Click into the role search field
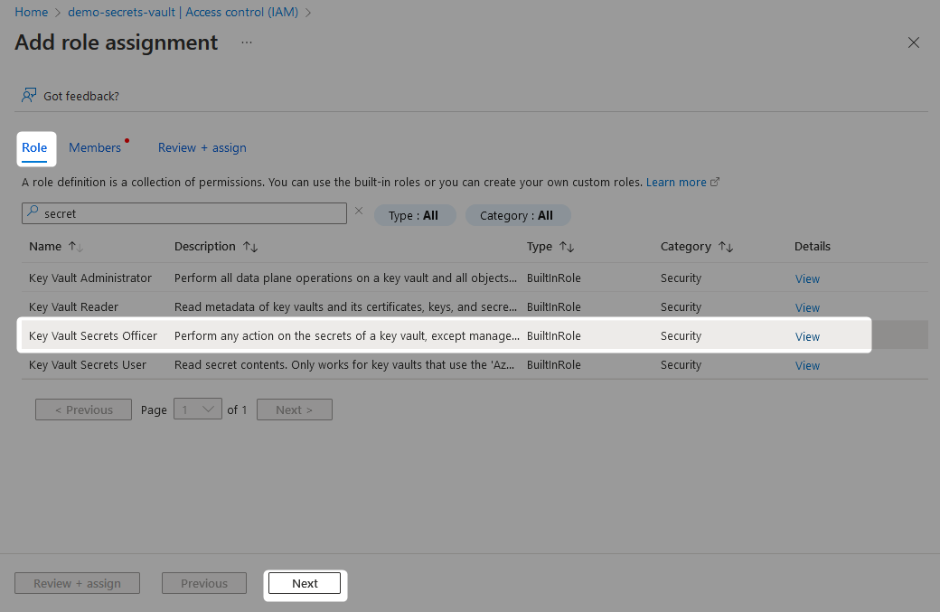 [184, 213]
